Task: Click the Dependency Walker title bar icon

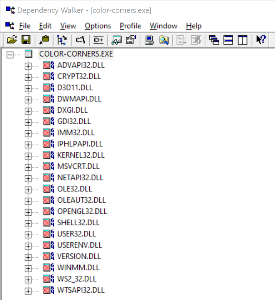Action: (x=10, y=10)
